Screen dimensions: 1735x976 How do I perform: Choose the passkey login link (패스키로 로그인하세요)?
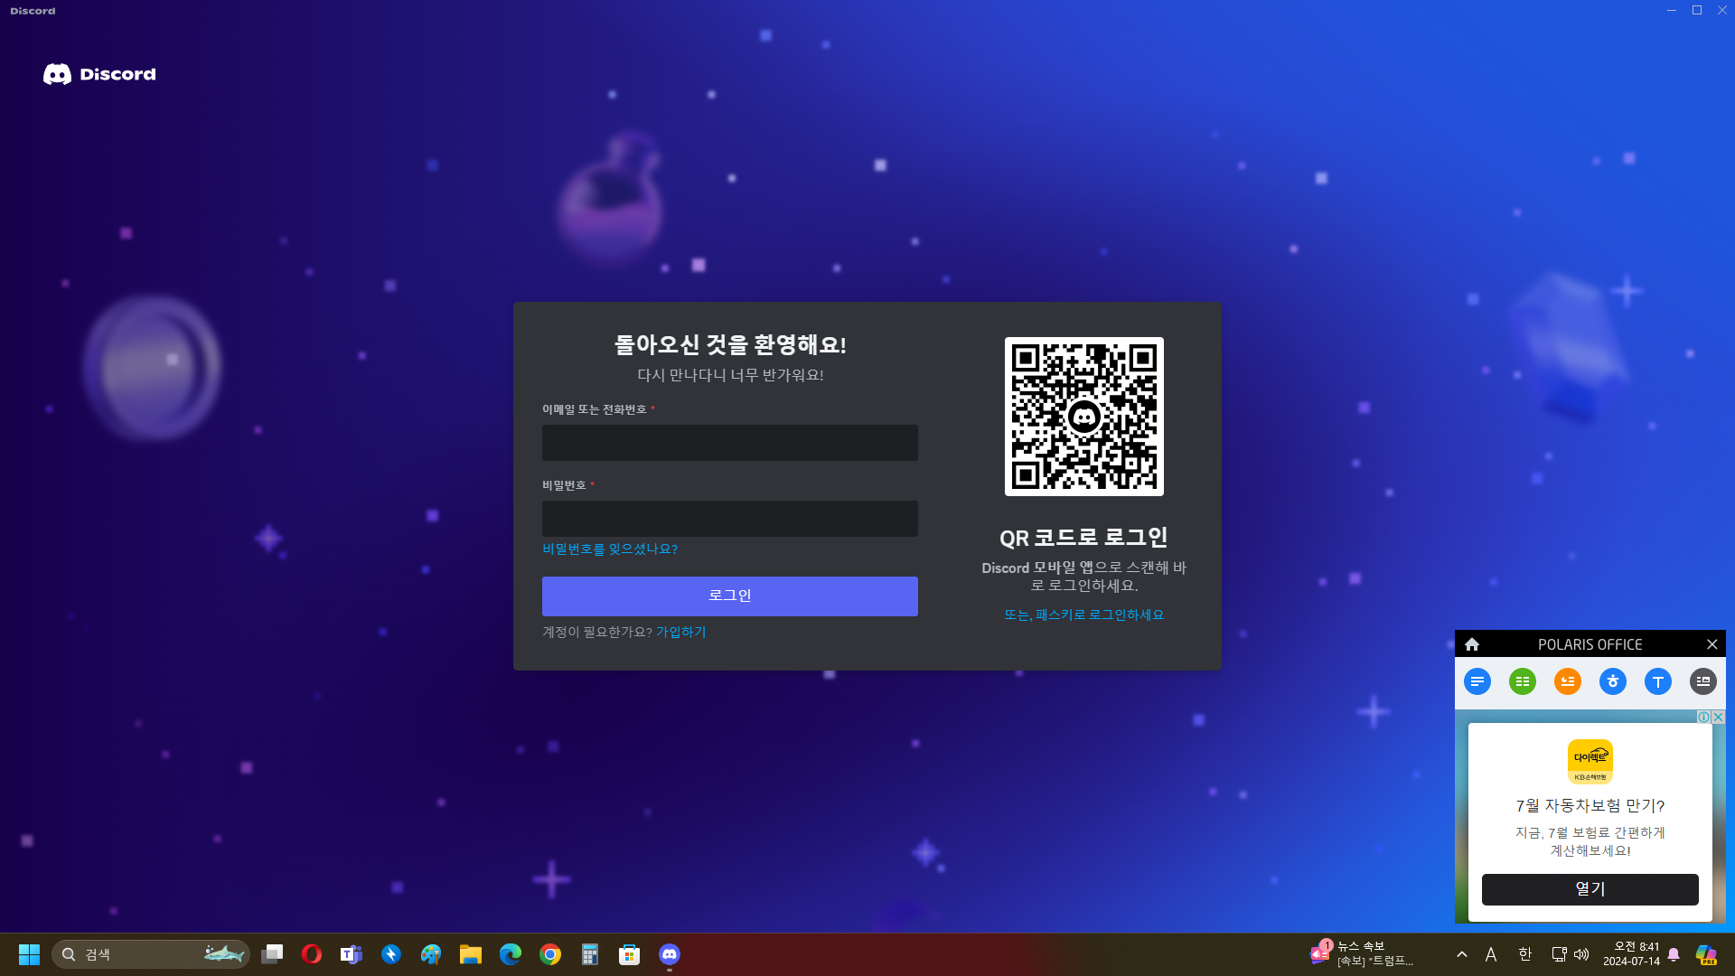point(1084,615)
